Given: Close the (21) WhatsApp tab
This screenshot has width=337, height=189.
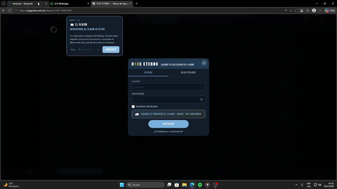Looking at the screenshot, I should click(88, 4).
